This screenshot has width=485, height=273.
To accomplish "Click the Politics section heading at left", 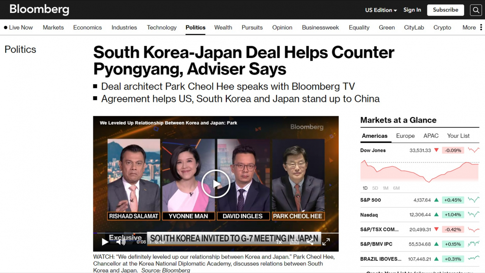I will click(20, 50).
